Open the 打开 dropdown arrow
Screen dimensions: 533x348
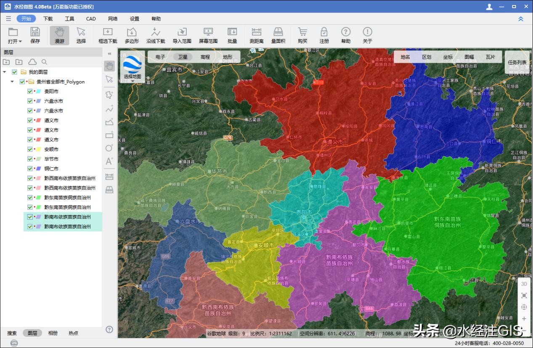21,42
